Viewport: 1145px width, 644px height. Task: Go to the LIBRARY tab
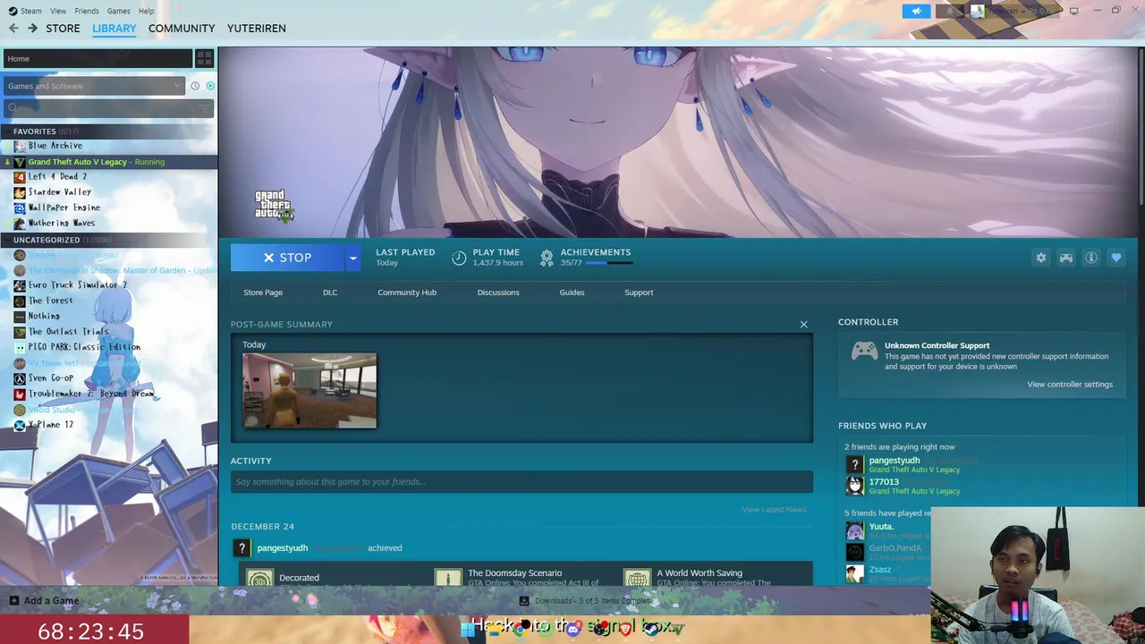[114, 29]
